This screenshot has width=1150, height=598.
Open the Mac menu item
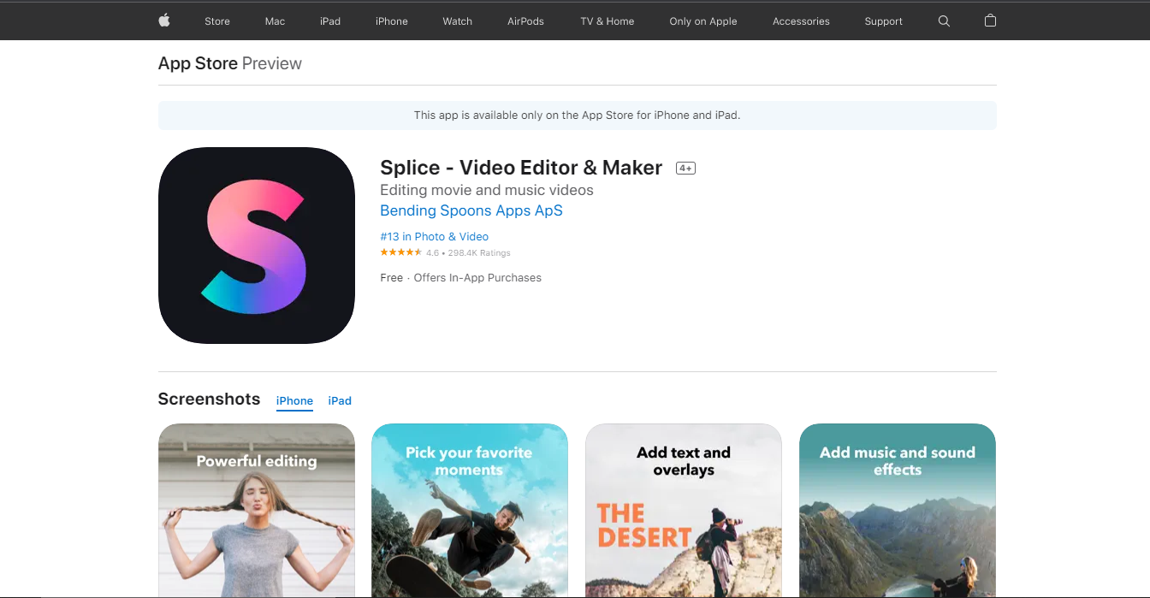275,21
